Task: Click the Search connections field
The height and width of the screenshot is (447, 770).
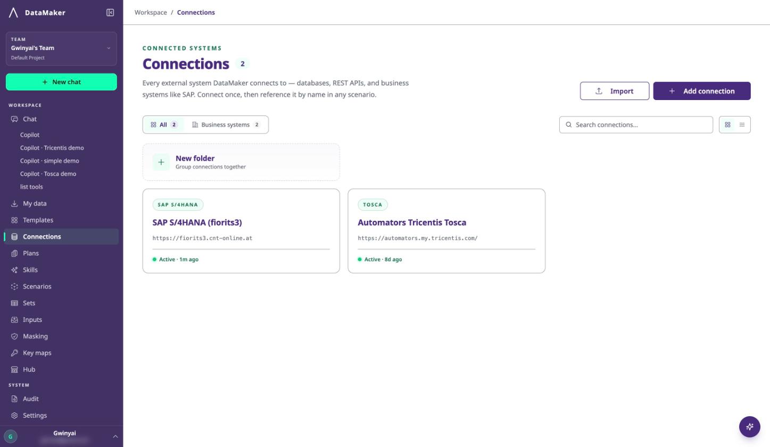Action: pos(636,125)
